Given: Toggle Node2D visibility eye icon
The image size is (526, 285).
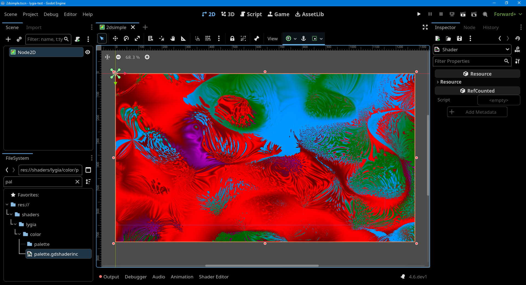Looking at the screenshot, I should click(x=88, y=52).
